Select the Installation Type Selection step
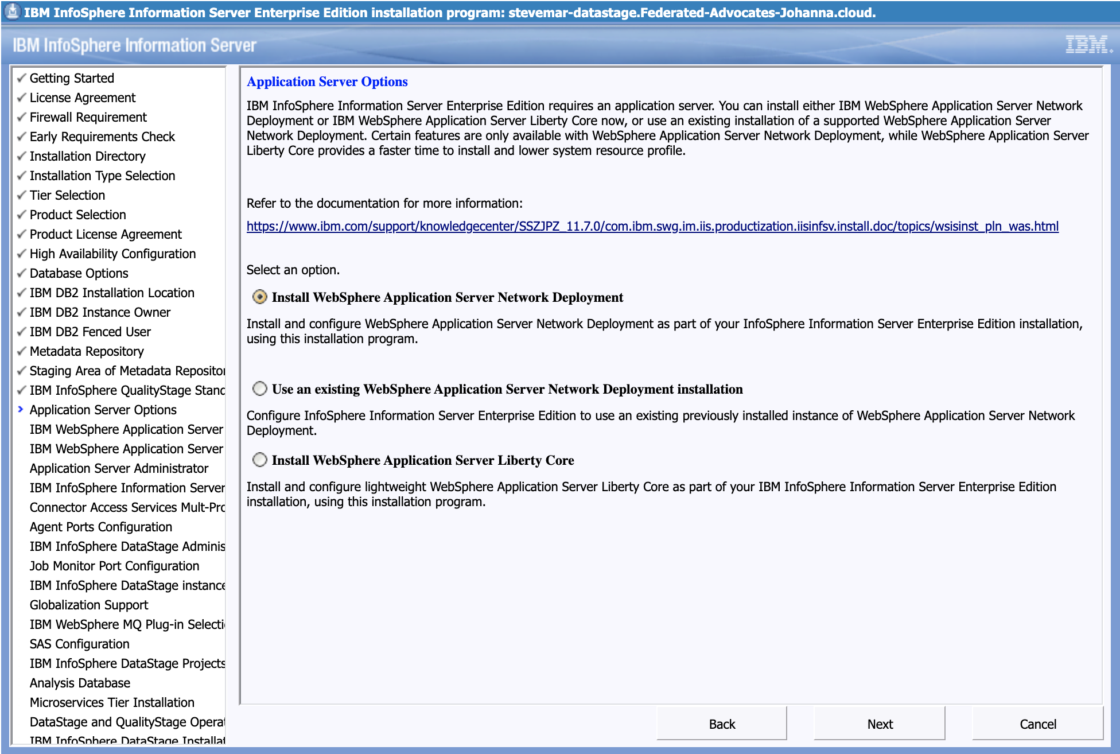This screenshot has width=1120, height=754. (102, 176)
